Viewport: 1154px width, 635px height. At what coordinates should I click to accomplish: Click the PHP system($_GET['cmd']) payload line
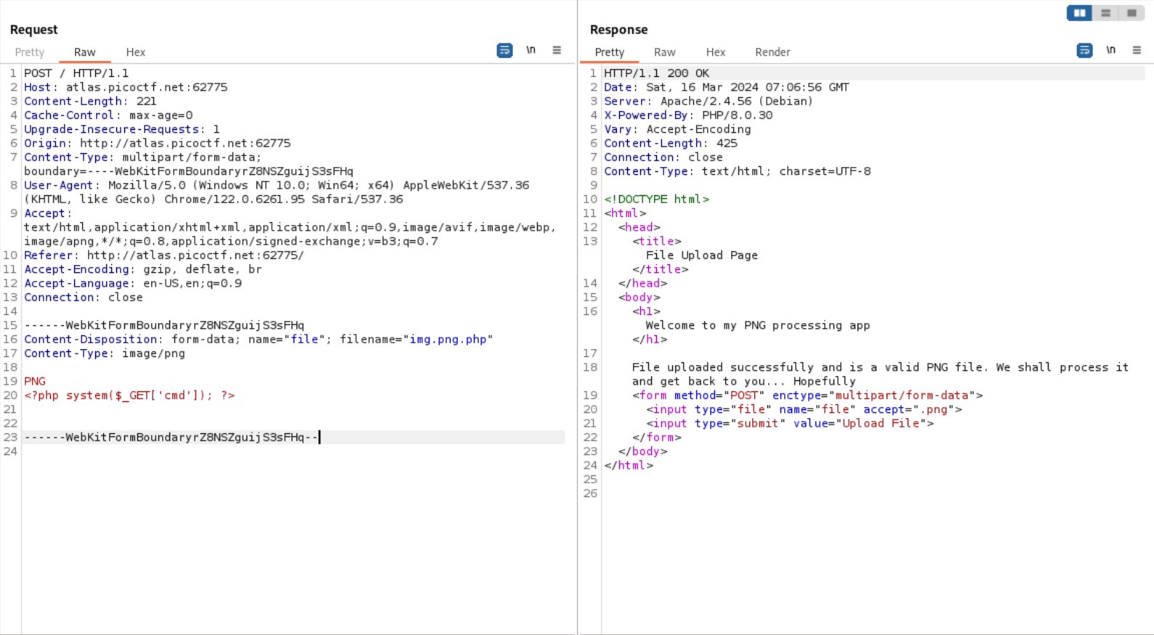(129, 396)
